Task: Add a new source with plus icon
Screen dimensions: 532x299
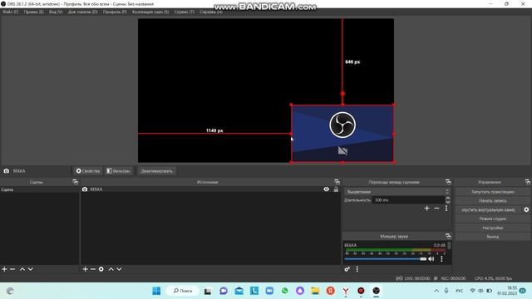Action: tap(85, 269)
